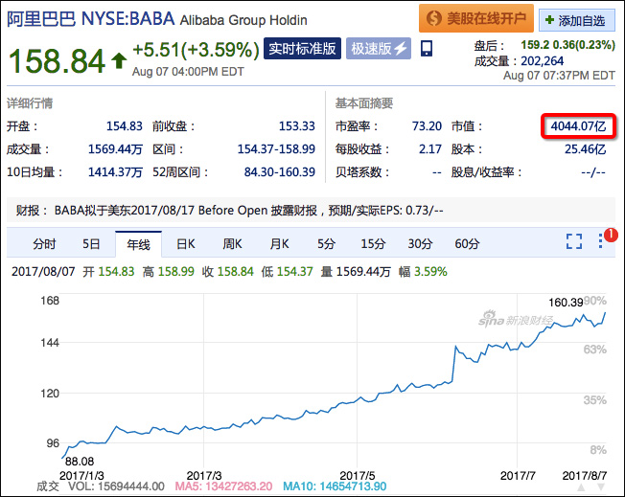This screenshot has height=497, width=625.
Task: Select the 60分 tab
Action: tap(467, 243)
